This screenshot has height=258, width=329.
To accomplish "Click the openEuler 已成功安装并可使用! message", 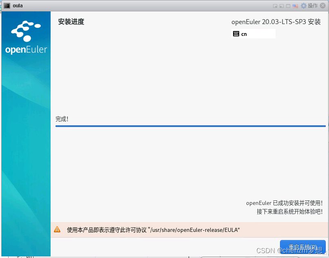I will [x=285, y=203].
